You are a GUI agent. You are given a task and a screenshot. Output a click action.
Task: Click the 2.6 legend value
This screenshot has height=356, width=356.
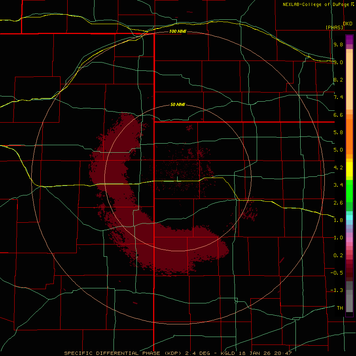[x=338, y=203]
